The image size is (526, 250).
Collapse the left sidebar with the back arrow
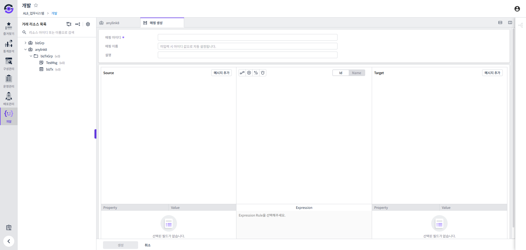[x=9, y=241]
